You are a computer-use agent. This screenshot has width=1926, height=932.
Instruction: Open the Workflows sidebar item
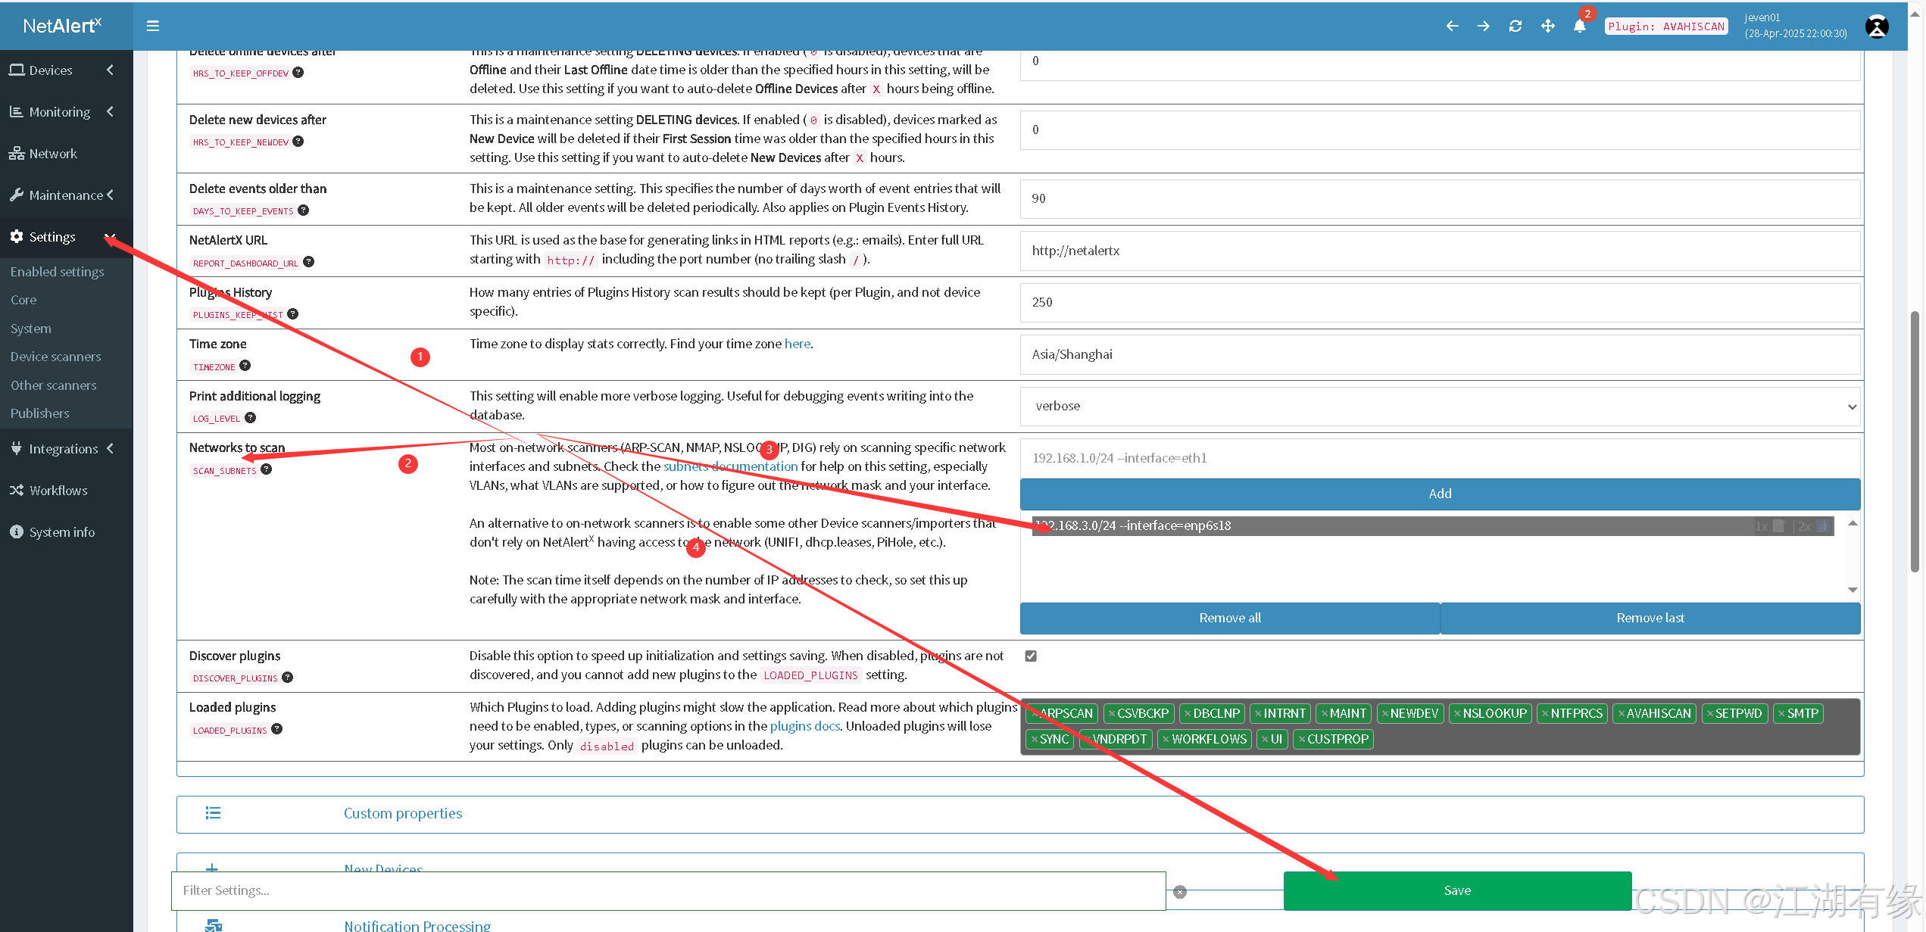[67, 491]
